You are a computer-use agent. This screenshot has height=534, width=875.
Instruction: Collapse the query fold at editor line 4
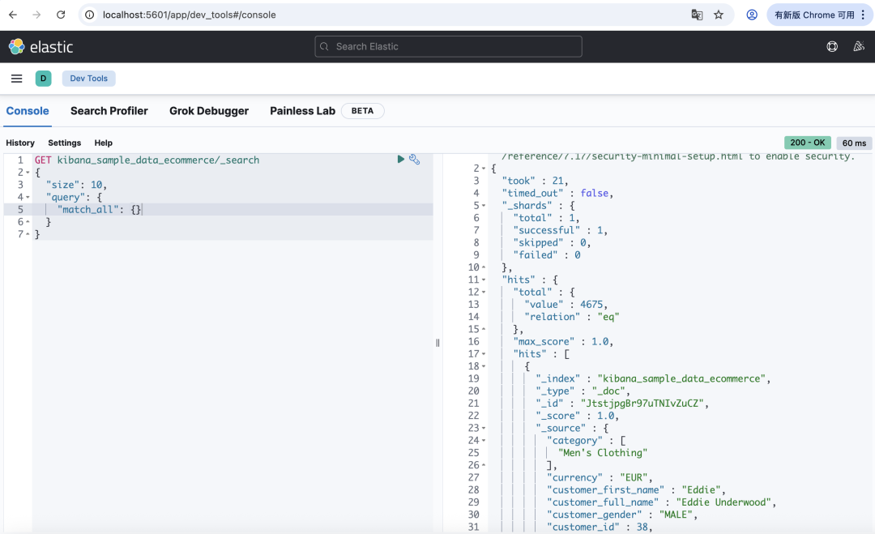click(x=28, y=197)
